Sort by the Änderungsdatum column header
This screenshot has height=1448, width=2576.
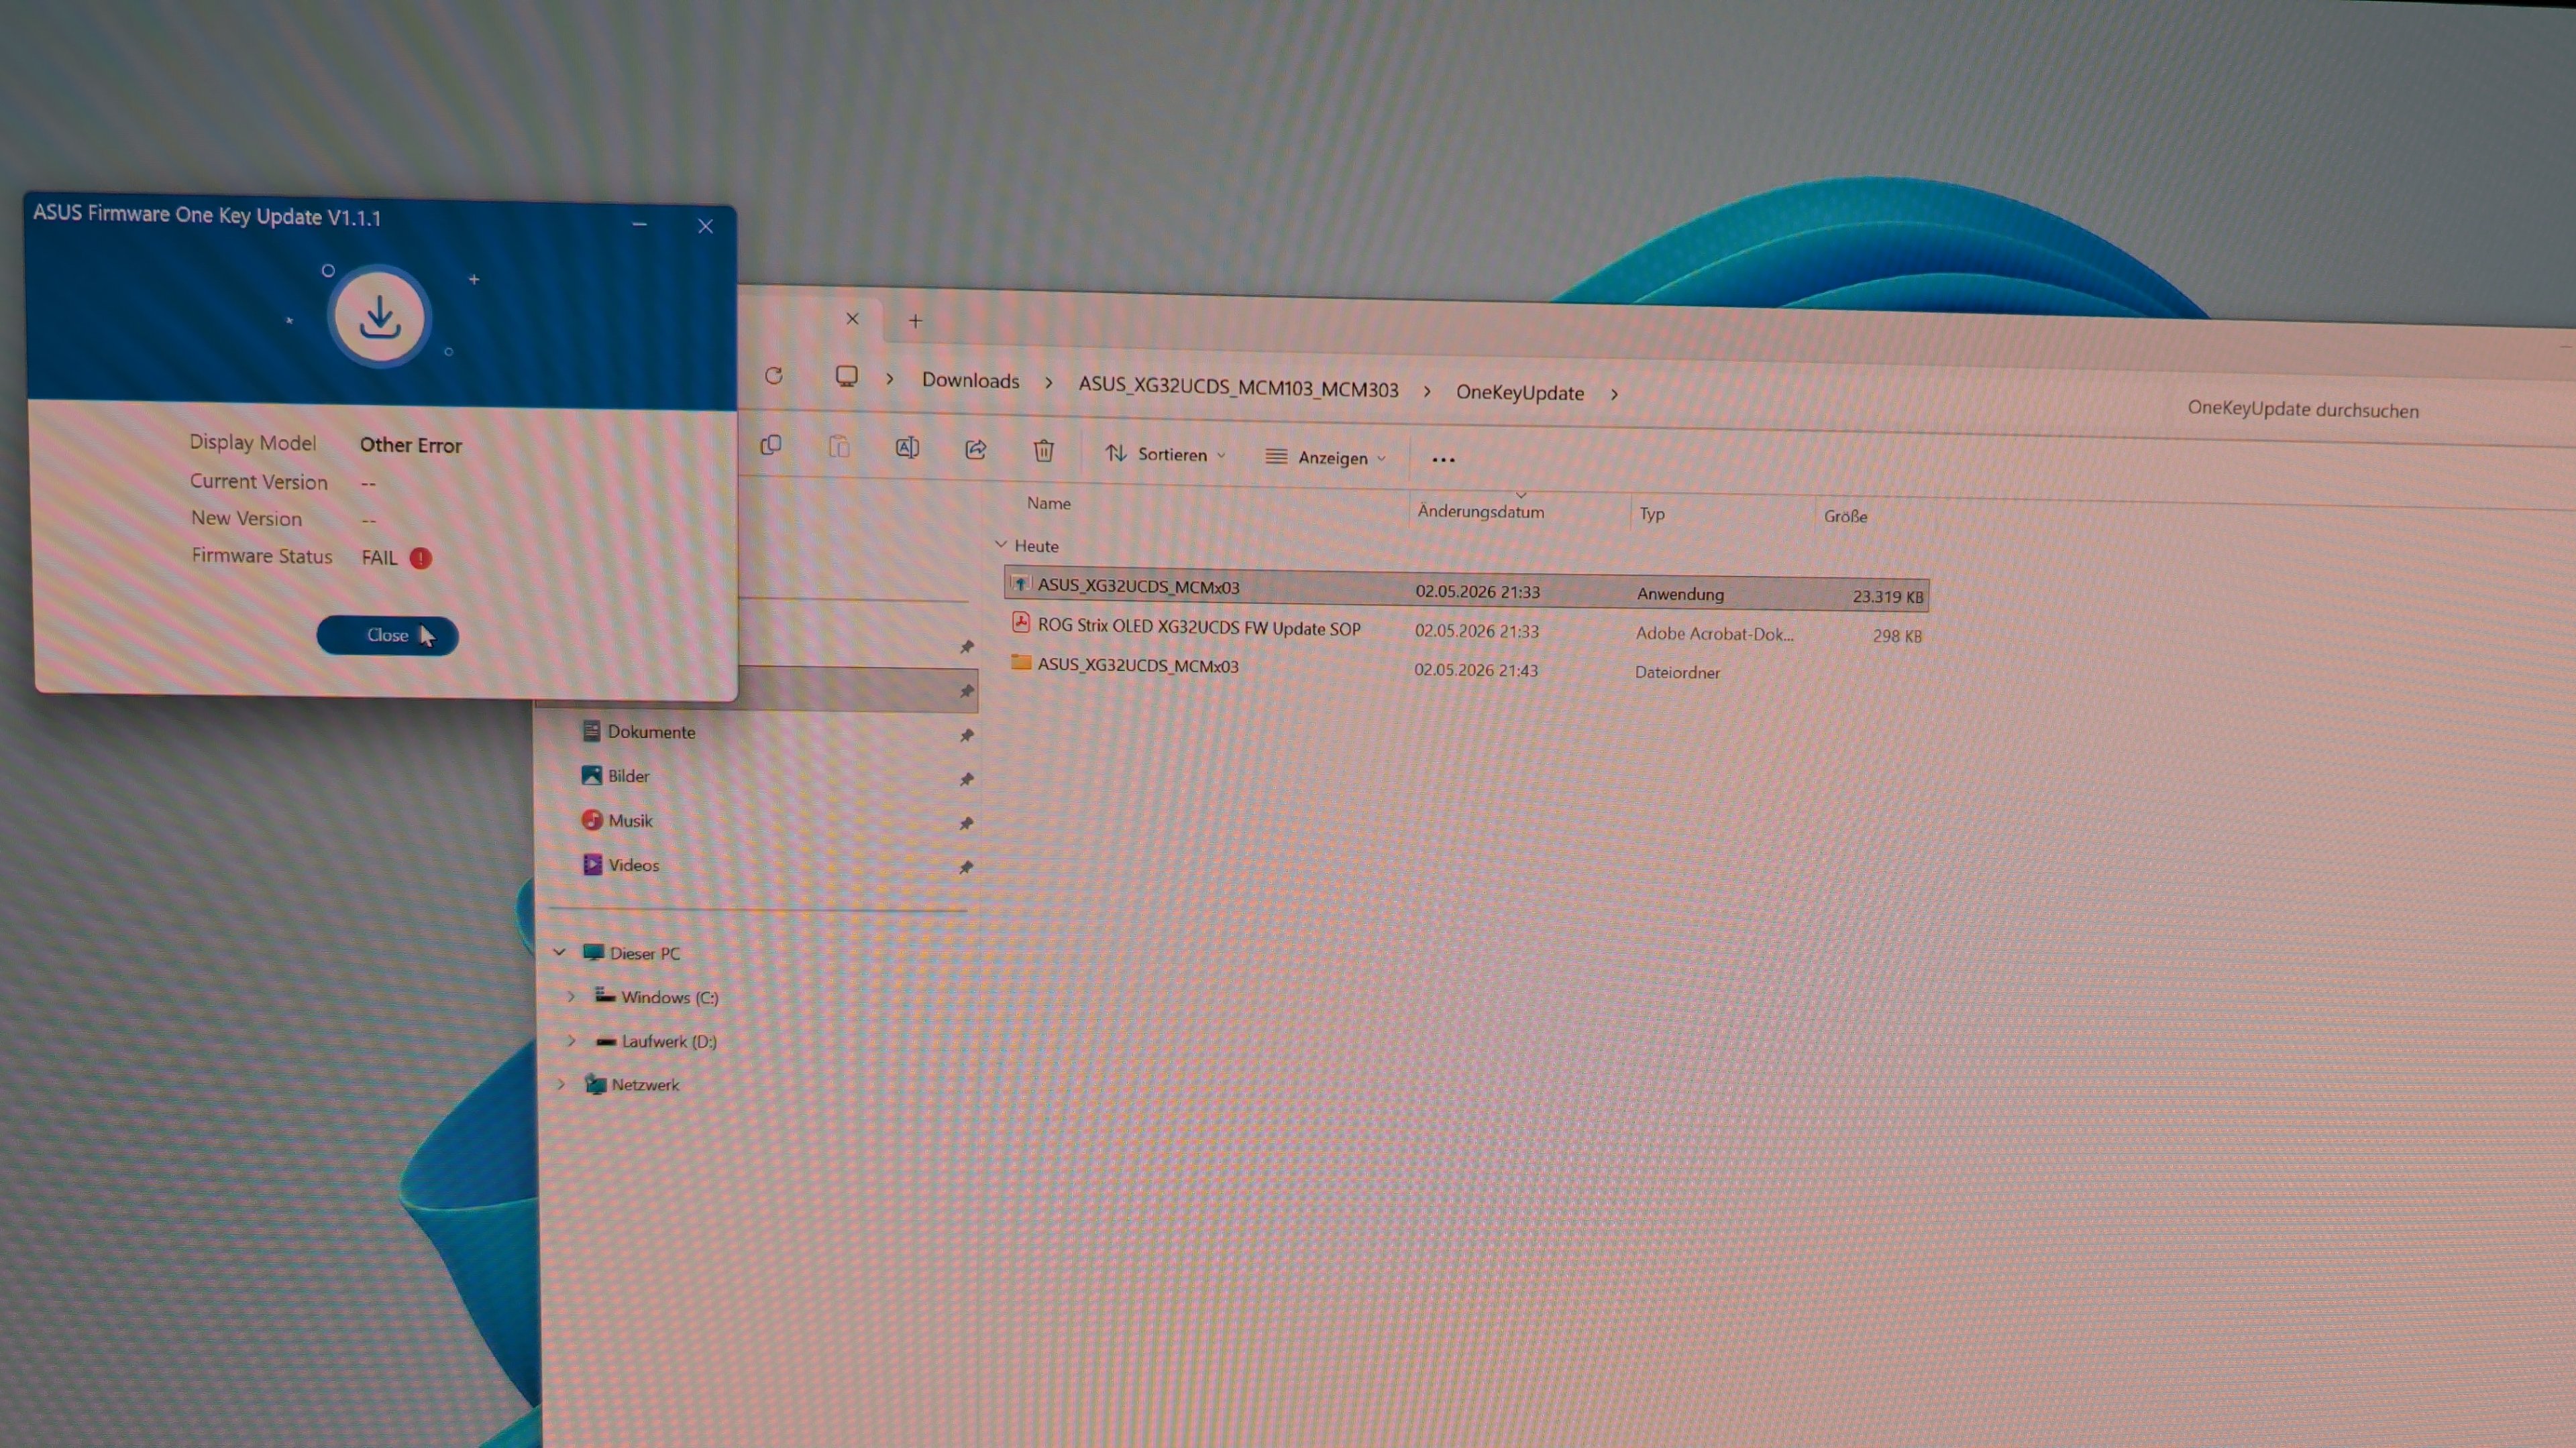(1481, 511)
